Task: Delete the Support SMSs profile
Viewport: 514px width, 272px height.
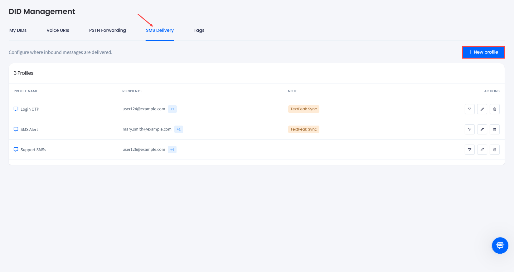Action: (x=494, y=150)
